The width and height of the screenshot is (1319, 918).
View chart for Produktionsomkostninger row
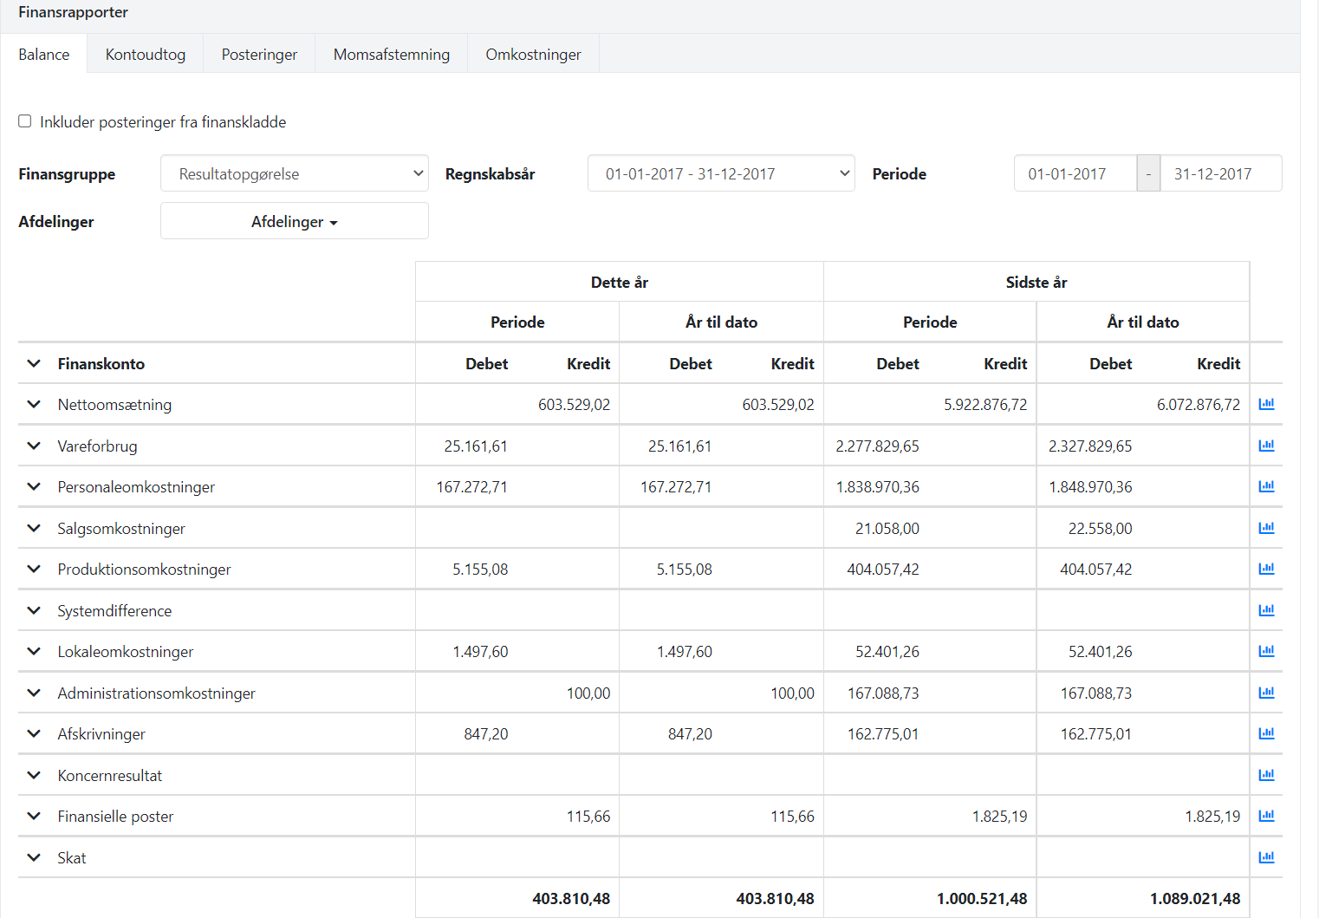(x=1266, y=569)
